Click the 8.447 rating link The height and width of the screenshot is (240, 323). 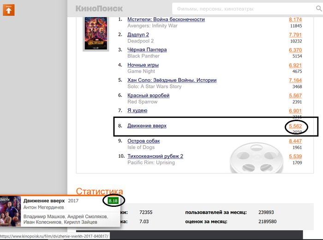[295, 141]
